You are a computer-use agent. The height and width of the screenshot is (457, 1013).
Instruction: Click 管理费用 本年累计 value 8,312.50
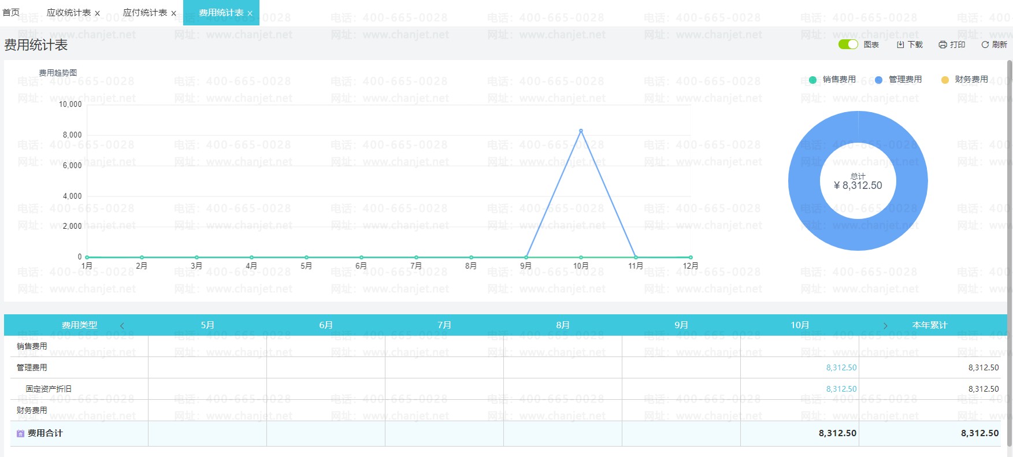click(984, 367)
